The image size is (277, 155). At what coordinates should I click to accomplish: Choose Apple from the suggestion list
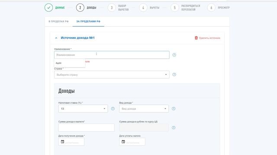70,63
